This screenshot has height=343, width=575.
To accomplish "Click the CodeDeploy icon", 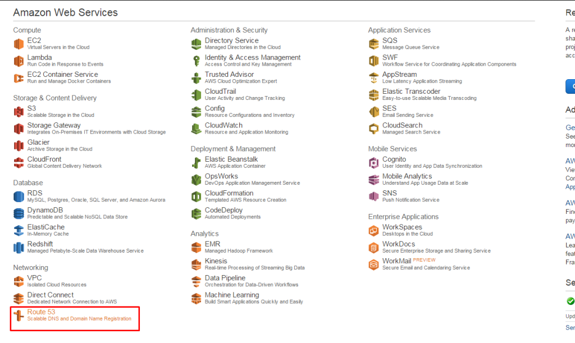I will point(196,214).
